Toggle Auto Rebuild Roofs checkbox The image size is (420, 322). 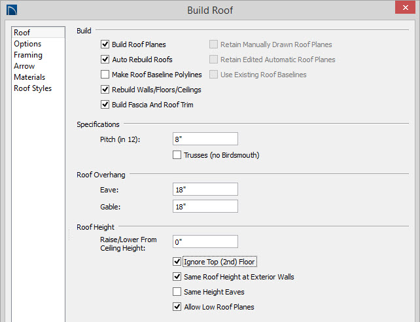coord(105,59)
